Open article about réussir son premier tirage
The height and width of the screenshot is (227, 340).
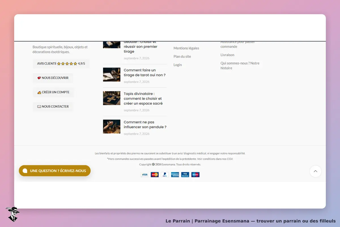coord(141,47)
